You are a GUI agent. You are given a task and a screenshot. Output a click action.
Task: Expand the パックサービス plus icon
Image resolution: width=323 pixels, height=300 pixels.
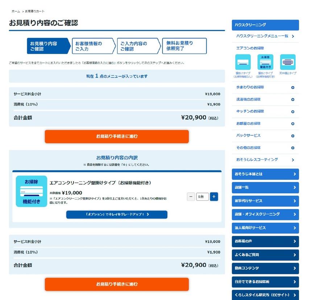coord(293,136)
